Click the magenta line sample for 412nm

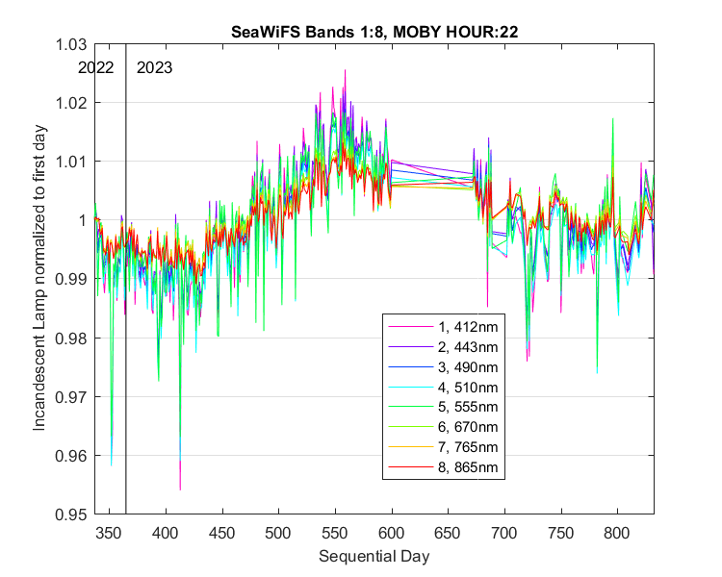click(411, 327)
